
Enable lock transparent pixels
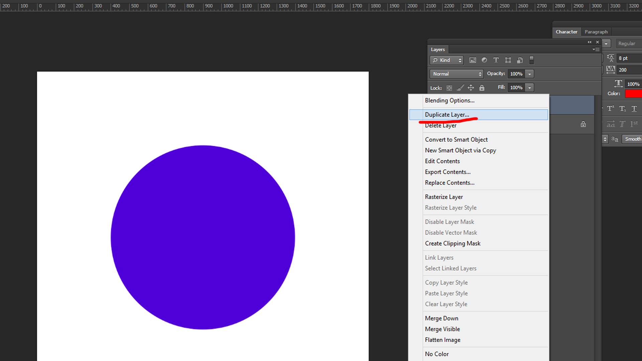pos(449,88)
